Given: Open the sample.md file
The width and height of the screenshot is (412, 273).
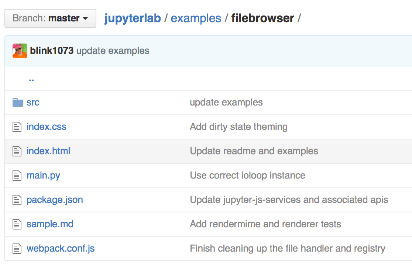Looking at the screenshot, I should click(x=49, y=224).
